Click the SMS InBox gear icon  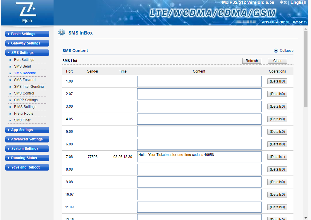(61, 32)
